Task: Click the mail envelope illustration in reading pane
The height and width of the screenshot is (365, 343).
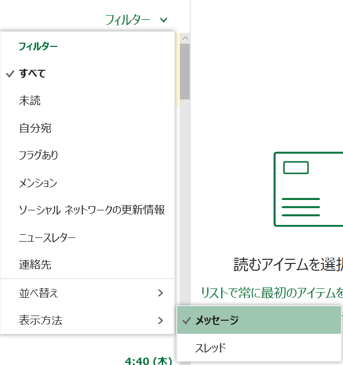Action: click(x=308, y=189)
